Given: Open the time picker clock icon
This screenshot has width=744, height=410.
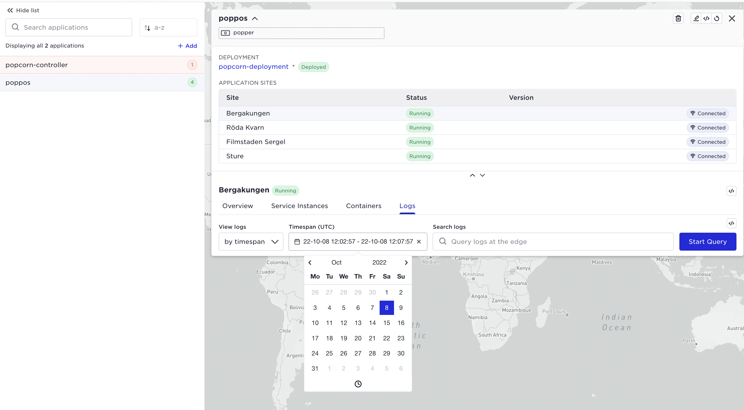Looking at the screenshot, I should (x=358, y=384).
